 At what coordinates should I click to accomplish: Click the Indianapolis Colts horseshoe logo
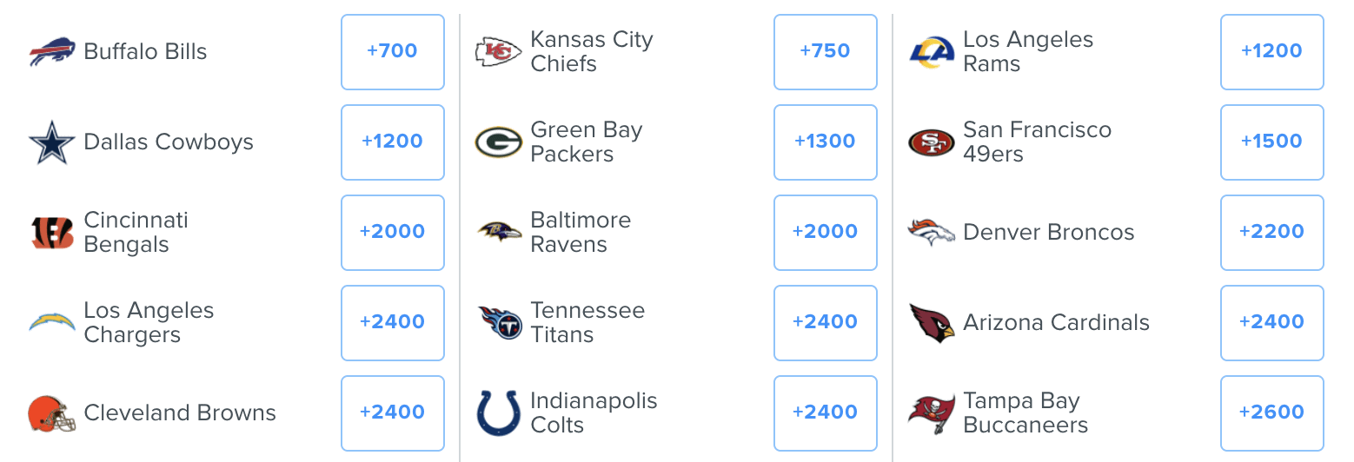tap(499, 413)
